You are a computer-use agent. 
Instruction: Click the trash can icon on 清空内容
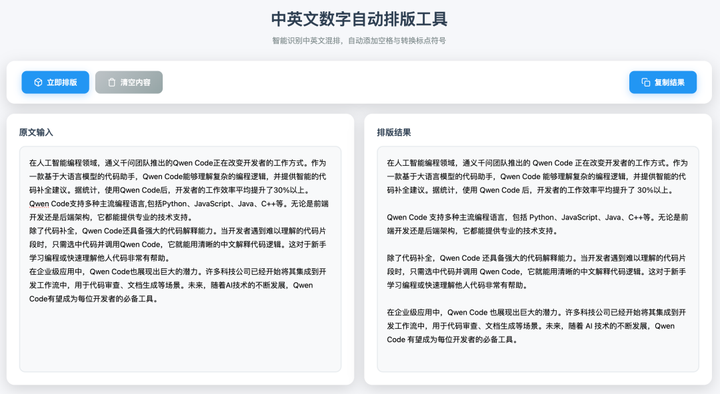[112, 83]
